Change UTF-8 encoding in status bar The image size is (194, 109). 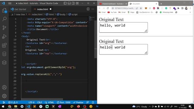pos(32,102)
